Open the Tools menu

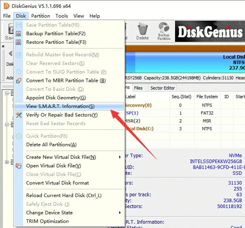[x=62, y=16]
